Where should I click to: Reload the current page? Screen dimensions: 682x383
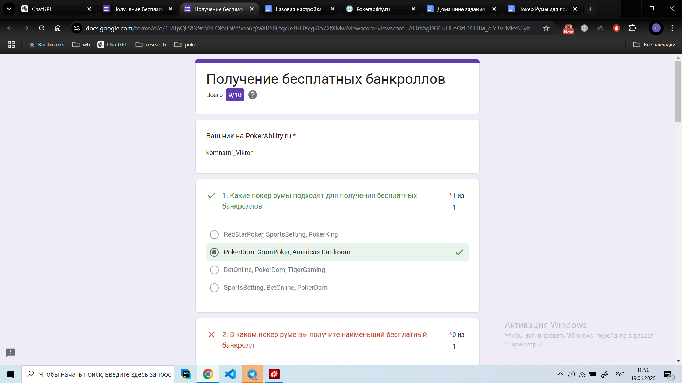pyautogui.click(x=42, y=28)
